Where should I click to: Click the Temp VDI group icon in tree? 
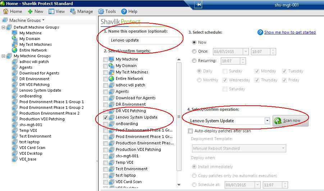click(x=15, y=130)
